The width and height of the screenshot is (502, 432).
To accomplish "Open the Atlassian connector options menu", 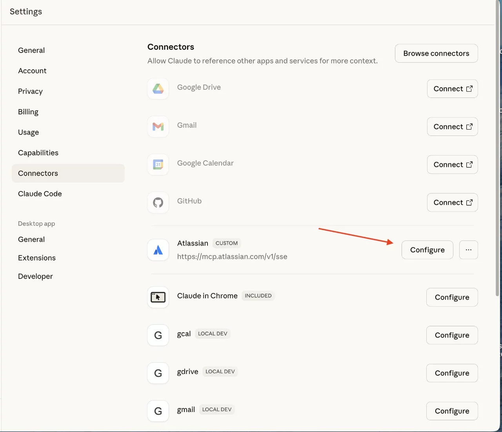I will click(468, 250).
